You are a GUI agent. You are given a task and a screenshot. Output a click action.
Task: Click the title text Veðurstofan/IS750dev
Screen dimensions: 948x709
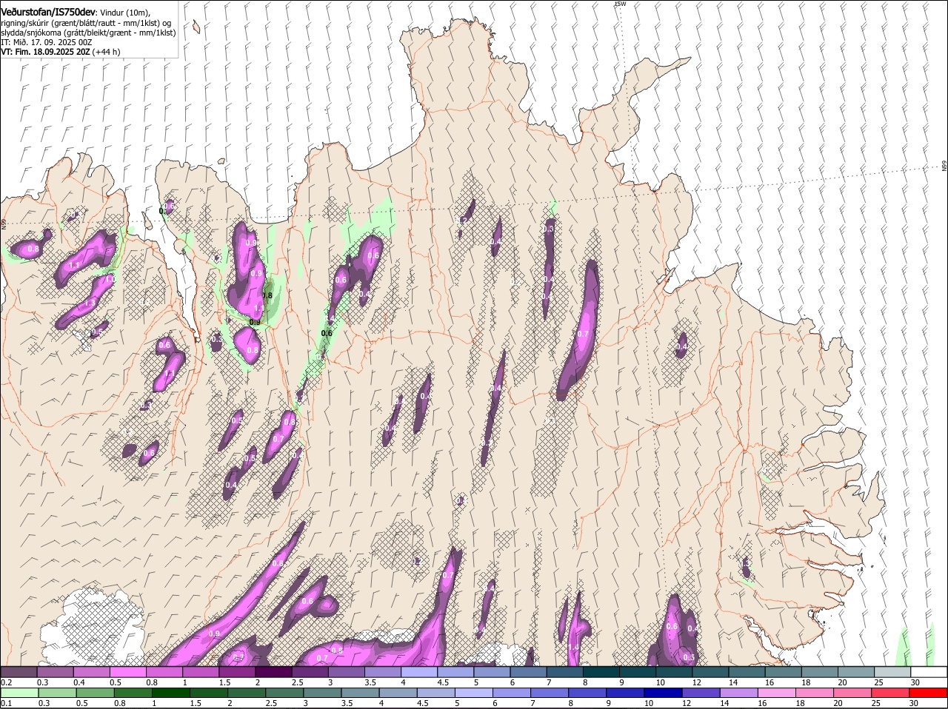[48, 12]
